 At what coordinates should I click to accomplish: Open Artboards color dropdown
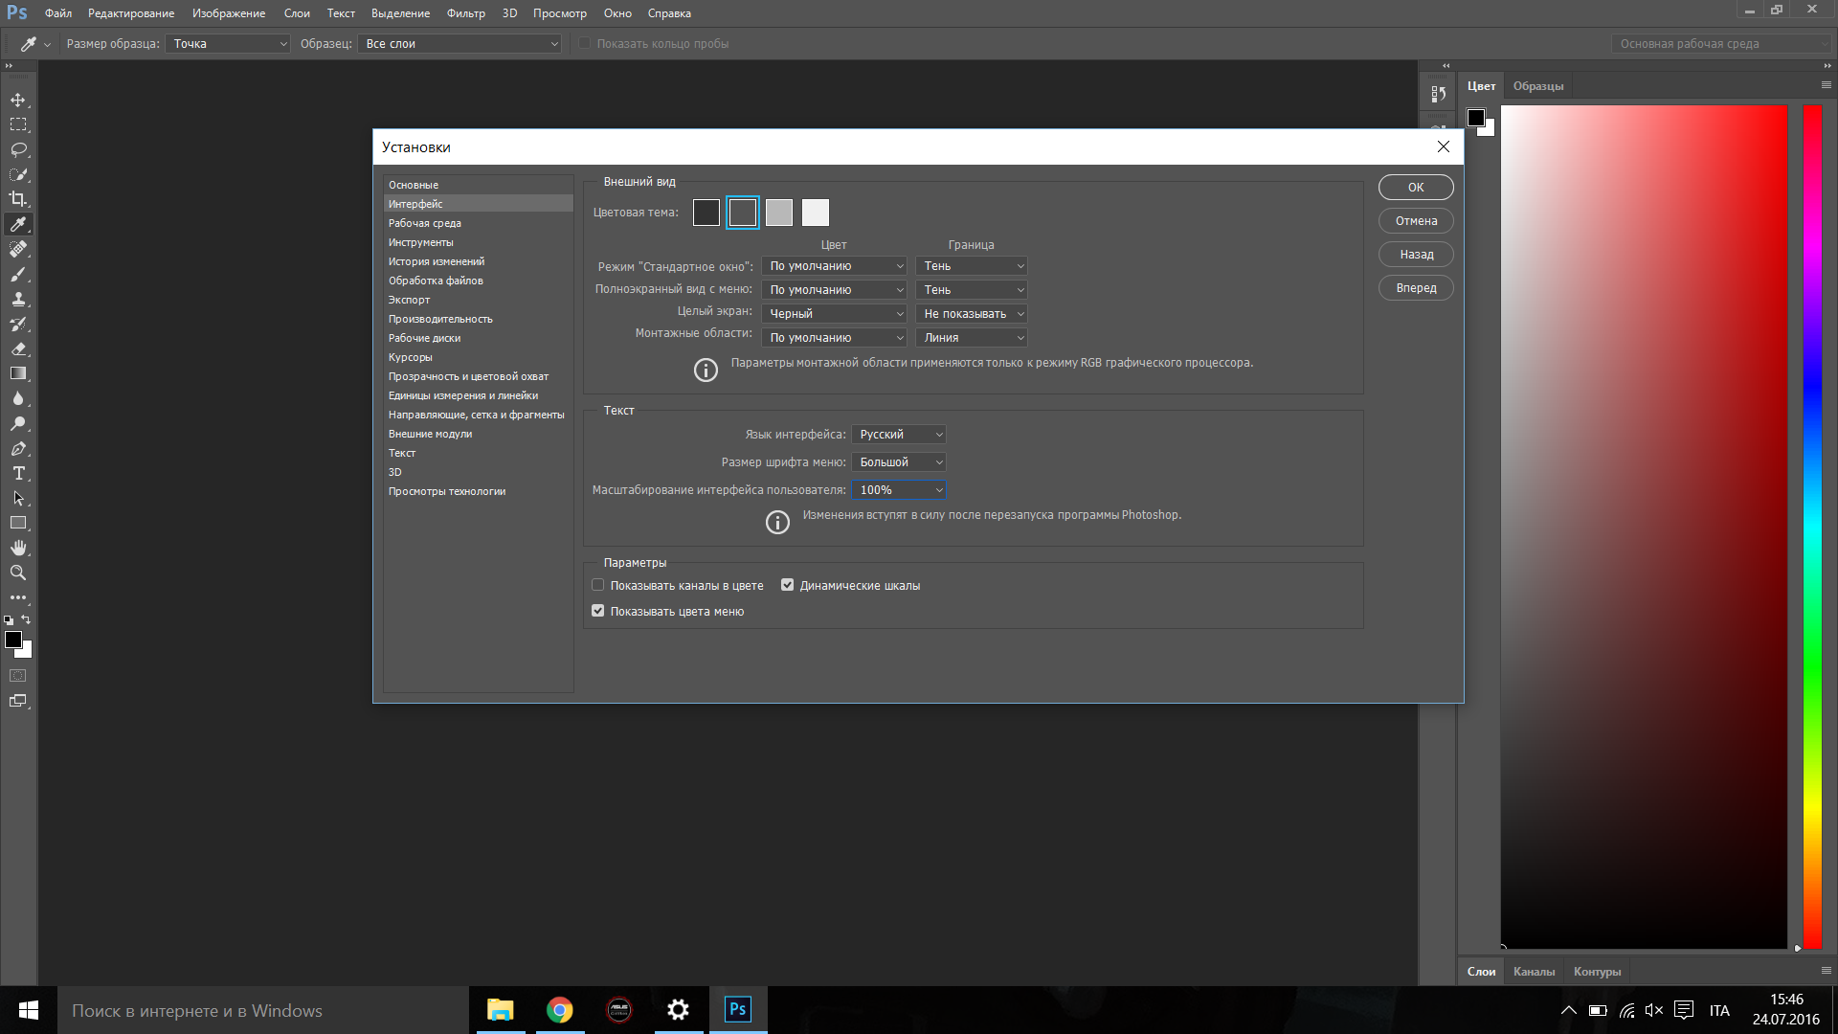pyautogui.click(x=835, y=338)
